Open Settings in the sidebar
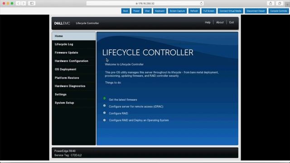 pos(74,95)
